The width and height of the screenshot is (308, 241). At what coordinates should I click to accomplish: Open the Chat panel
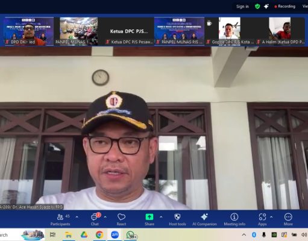click(x=95, y=219)
